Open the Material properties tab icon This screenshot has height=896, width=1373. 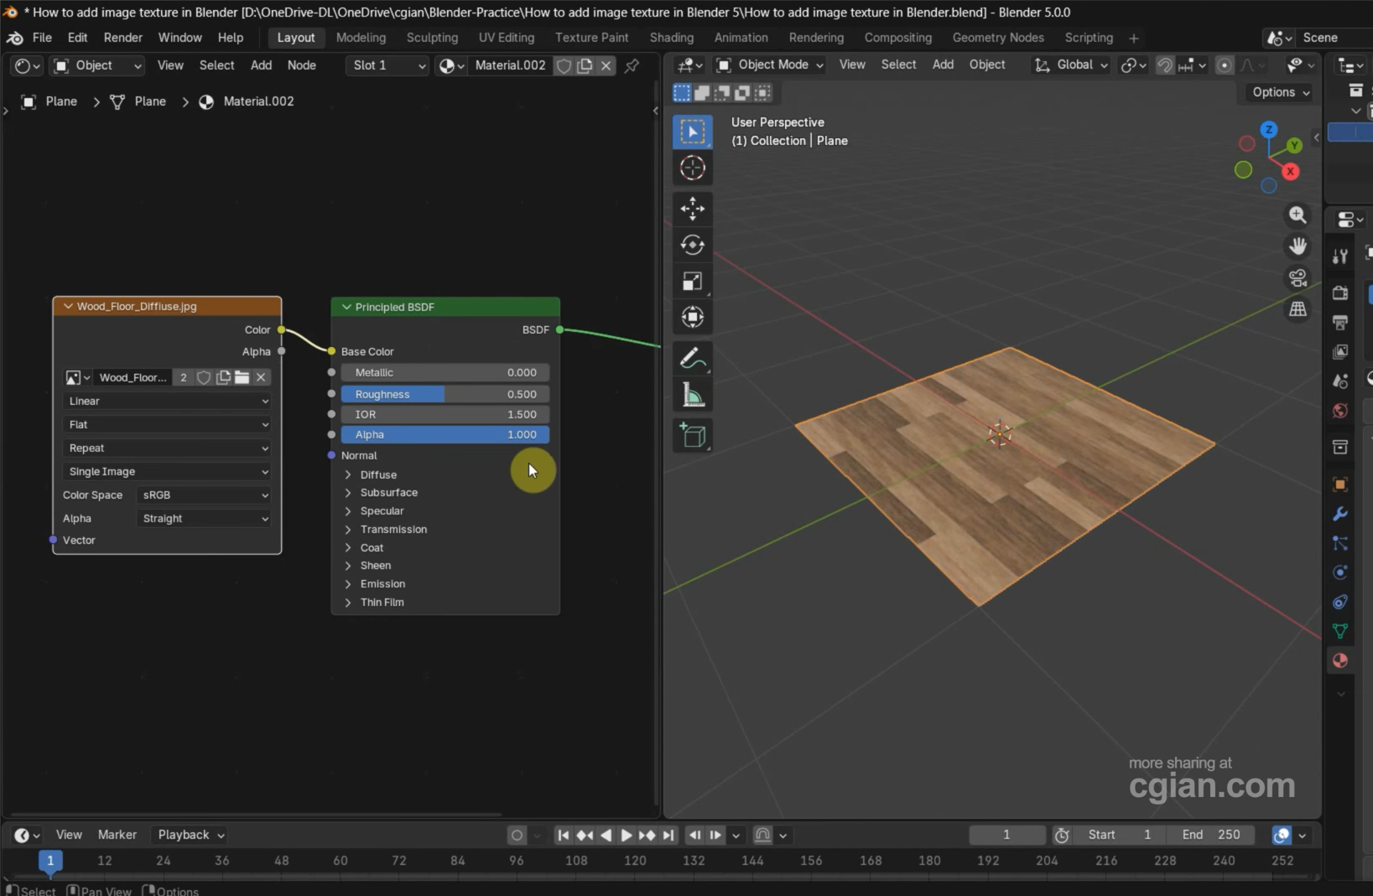coord(1340,660)
